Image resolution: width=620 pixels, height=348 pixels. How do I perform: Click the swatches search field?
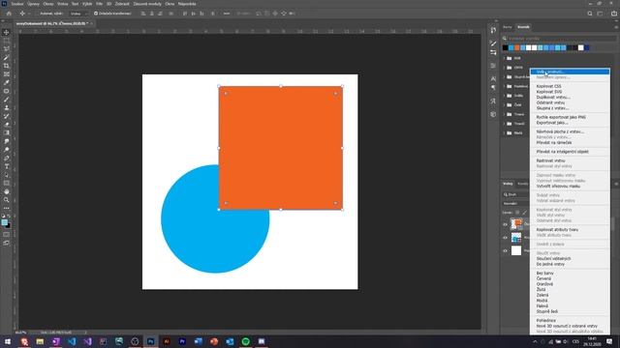[x=559, y=39]
